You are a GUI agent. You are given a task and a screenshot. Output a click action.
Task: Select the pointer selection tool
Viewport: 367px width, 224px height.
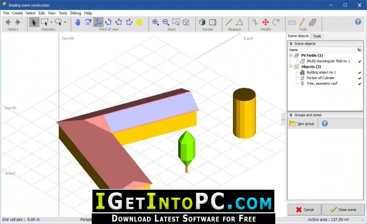click(x=34, y=22)
